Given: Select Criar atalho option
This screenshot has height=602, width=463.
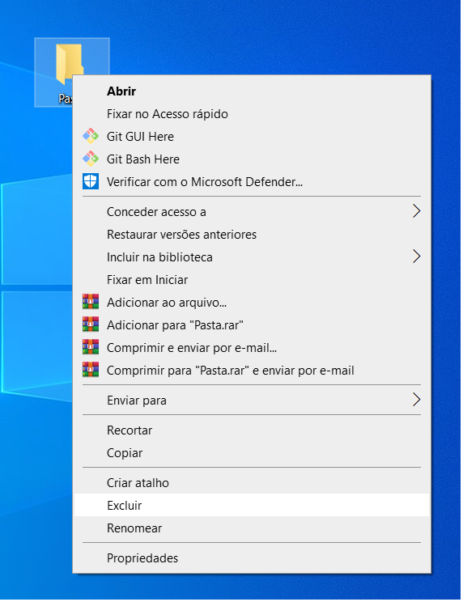Looking at the screenshot, I should [x=252, y=482].
